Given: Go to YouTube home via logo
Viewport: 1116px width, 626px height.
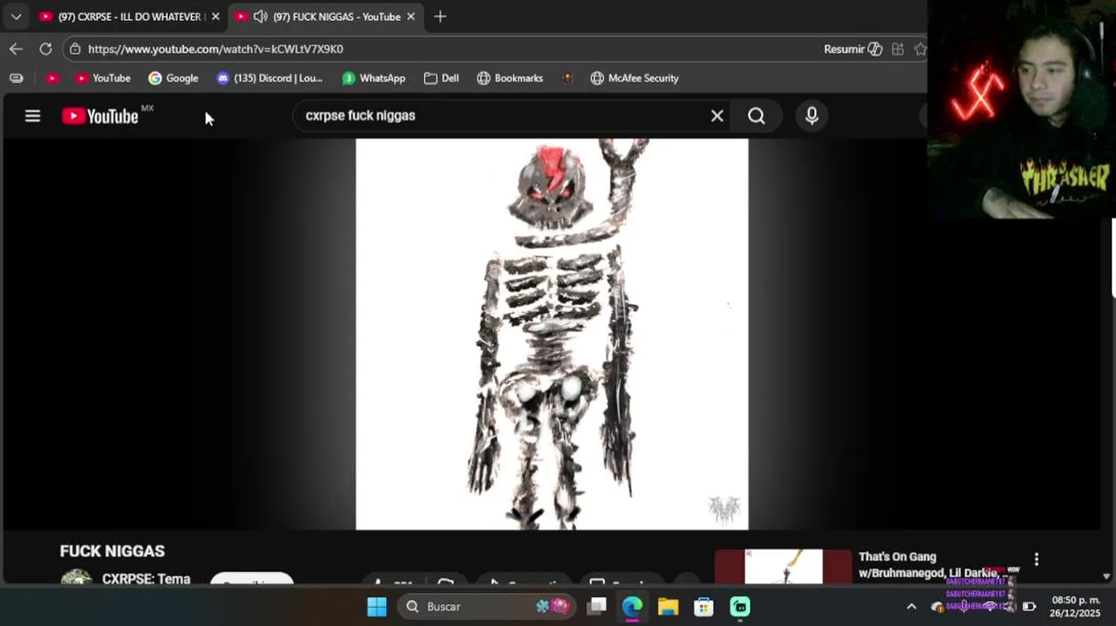Looking at the screenshot, I should point(100,116).
